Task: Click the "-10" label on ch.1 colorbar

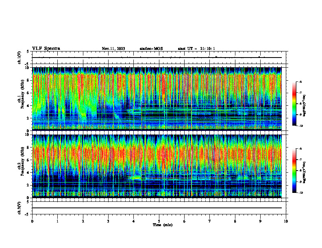Action: [300, 126]
